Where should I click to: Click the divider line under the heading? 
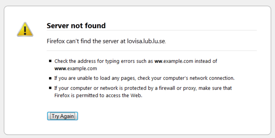coord(152,30)
